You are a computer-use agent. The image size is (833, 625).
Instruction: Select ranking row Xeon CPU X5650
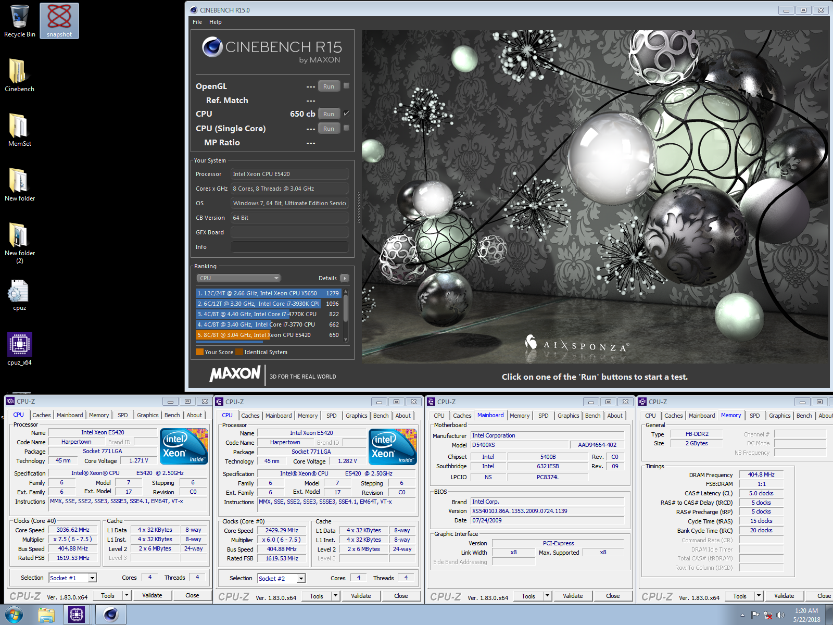click(268, 293)
